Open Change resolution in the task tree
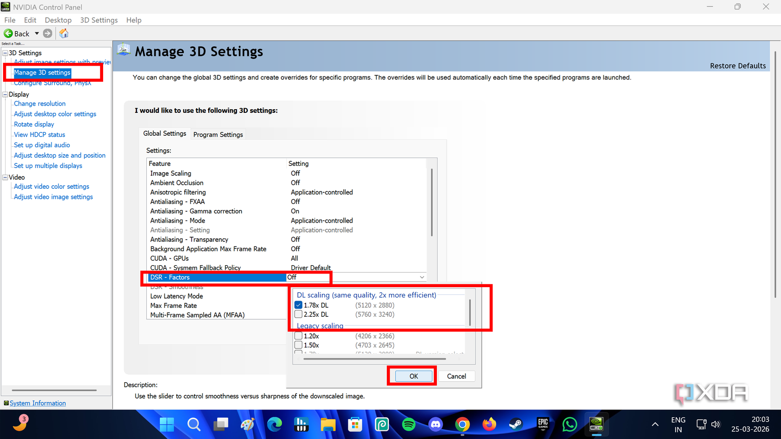This screenshot has height=439, width=781. pyautogui.click(x=40, y=104)
